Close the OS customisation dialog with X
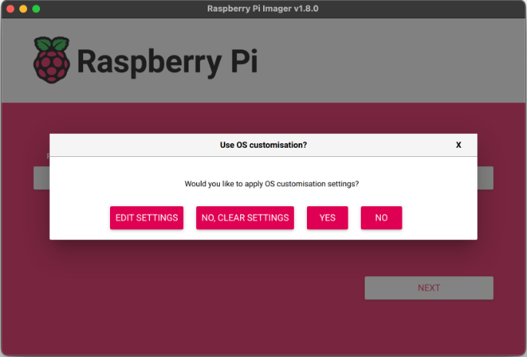Viewport: 527px width, 357px height. click(459, 145)
